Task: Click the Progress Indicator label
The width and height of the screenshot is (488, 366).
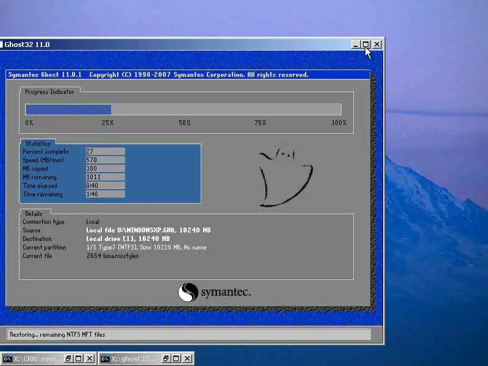Action: (49, 92)
